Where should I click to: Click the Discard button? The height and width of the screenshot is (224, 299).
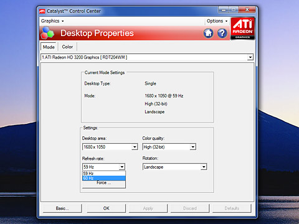(190, 208)
